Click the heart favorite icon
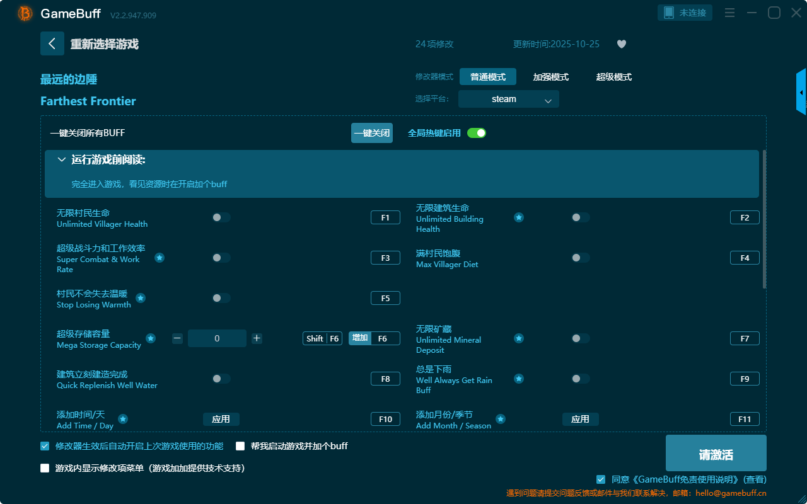807x504 pixels. [621, 44]
